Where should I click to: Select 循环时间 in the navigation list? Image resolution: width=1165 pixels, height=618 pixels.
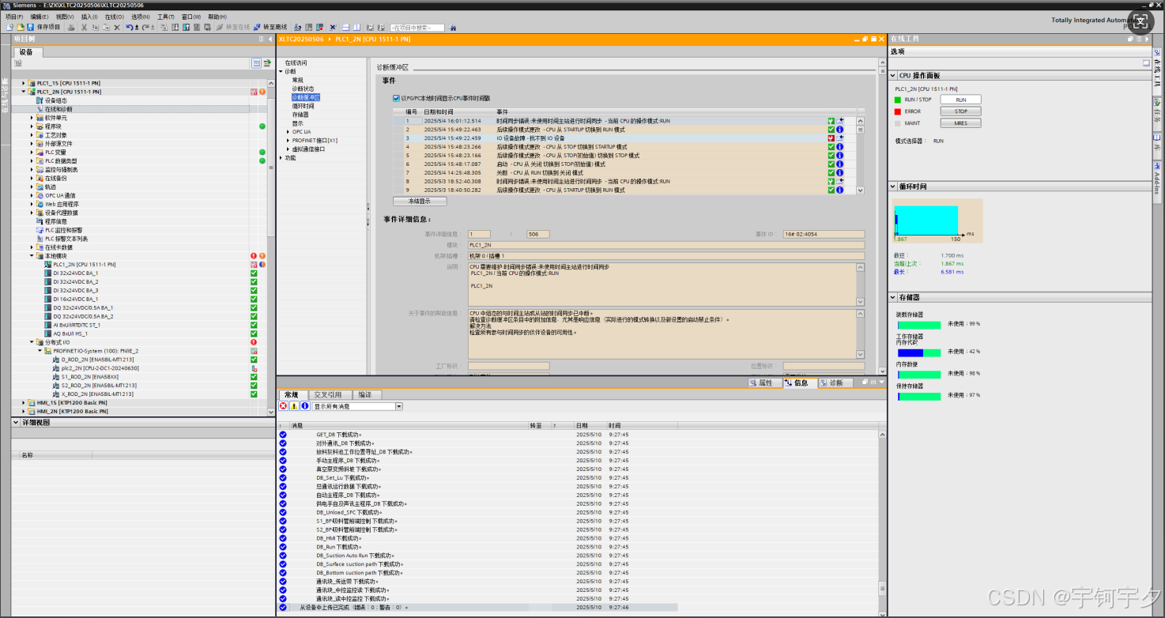(x=303, y=106)
